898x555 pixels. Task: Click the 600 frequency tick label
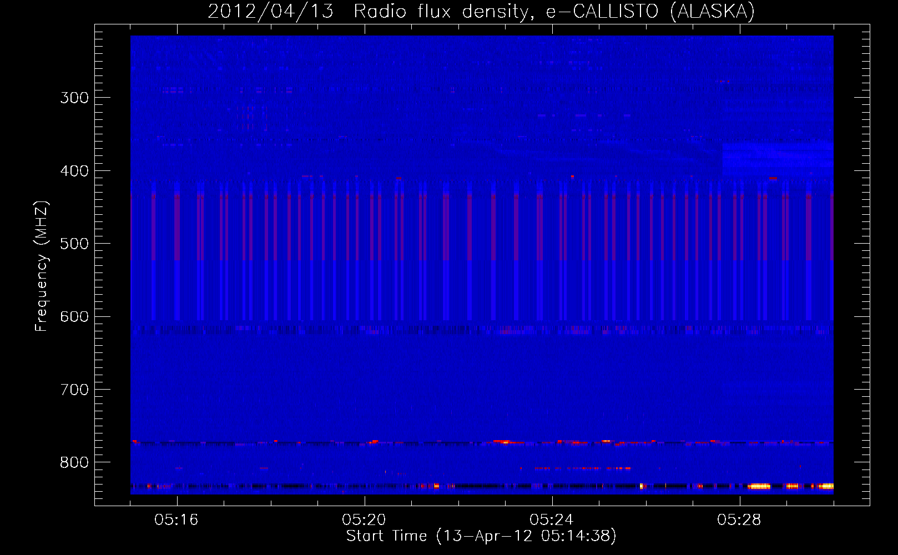74,317
